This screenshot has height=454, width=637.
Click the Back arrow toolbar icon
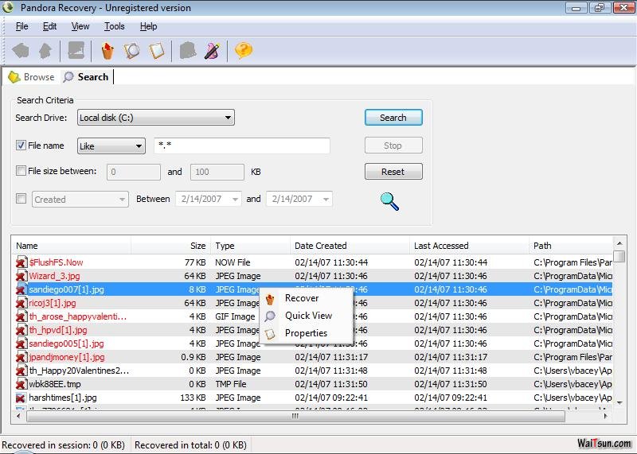[x=21, y=51]
